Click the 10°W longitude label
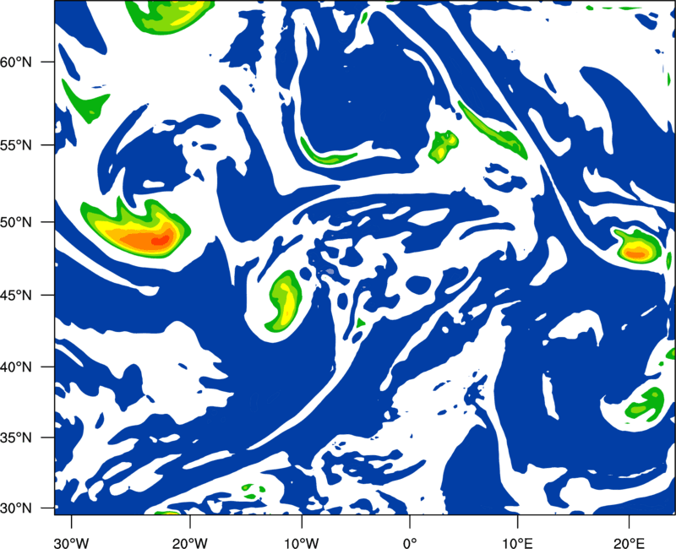 pos(302,543)
